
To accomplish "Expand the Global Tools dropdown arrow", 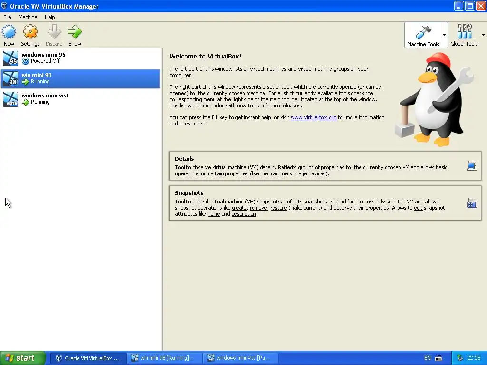I will point(483,35).
